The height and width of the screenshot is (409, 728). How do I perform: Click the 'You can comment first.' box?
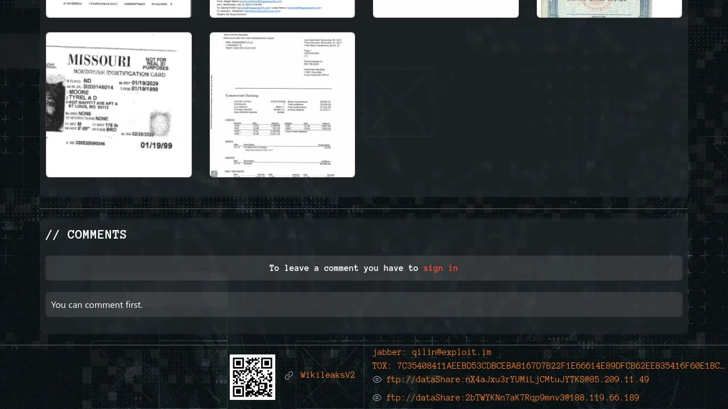point(364,304)
